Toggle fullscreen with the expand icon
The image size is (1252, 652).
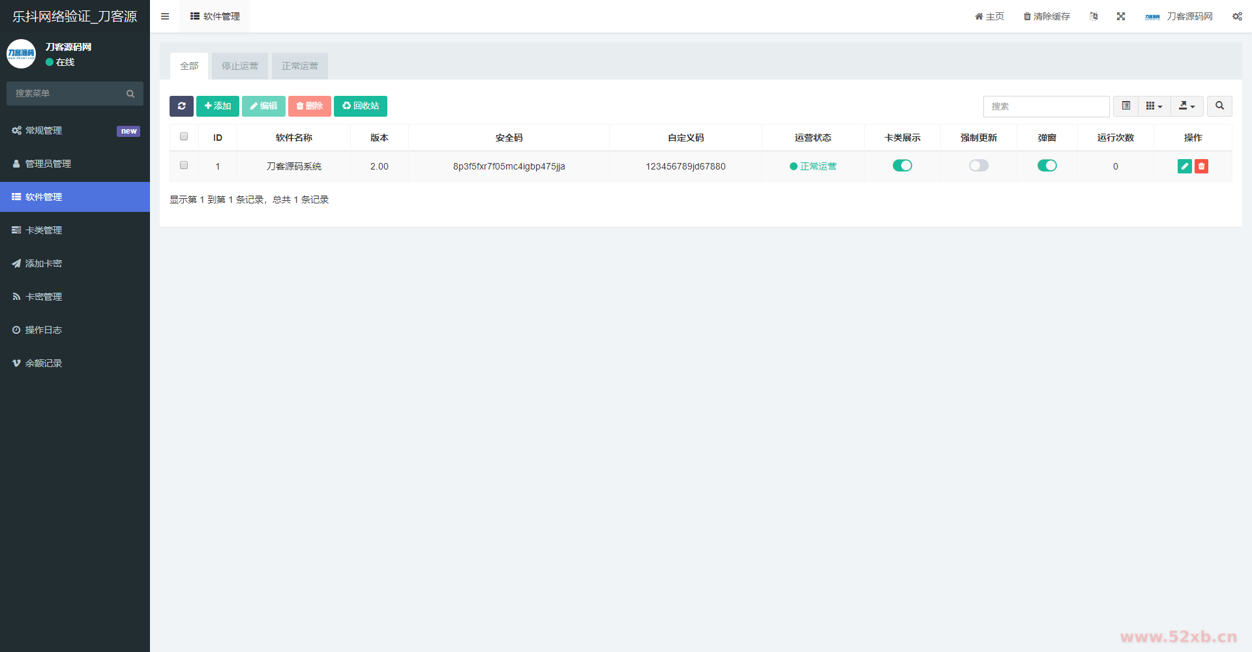click(1120, 16)
